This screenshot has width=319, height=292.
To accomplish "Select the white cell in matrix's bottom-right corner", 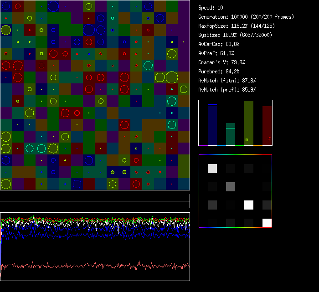I will (x=267, y=223).
